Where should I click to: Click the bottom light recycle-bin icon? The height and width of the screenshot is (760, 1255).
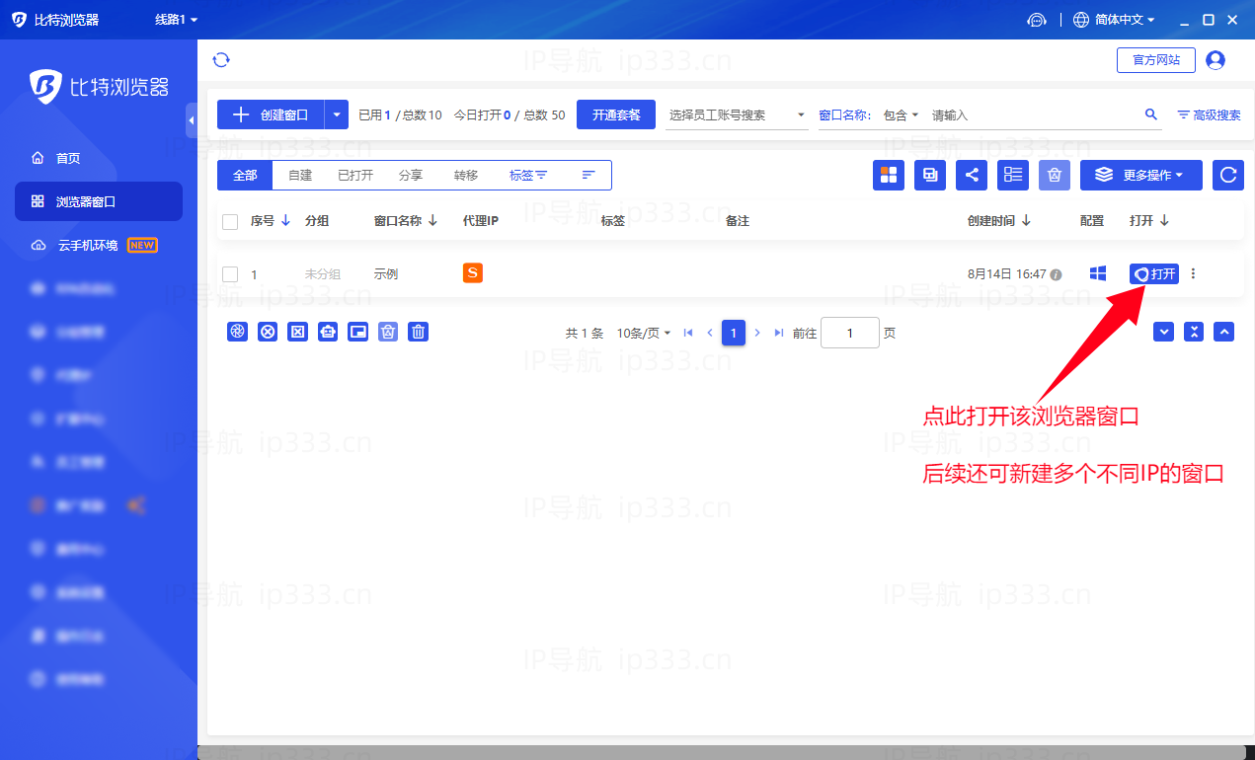point(388,332)
